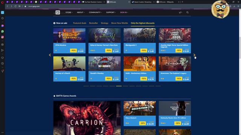Screen dimensions: 241x135
Task: Click the sidebar three-dots more icon
Action: click(3, 132)
